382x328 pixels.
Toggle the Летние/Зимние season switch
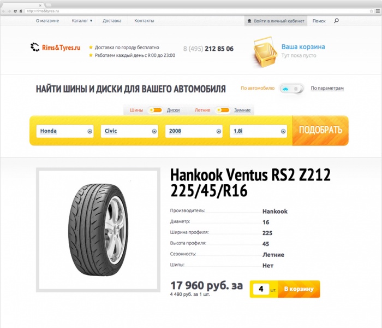click(223, 110)
